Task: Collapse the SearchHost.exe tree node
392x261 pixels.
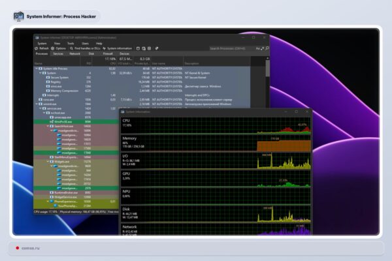Action: pyautogui.click(x=48, y=126)
